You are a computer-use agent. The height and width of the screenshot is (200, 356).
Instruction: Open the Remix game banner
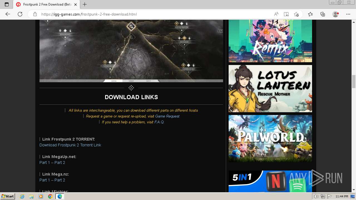point(270,41)
